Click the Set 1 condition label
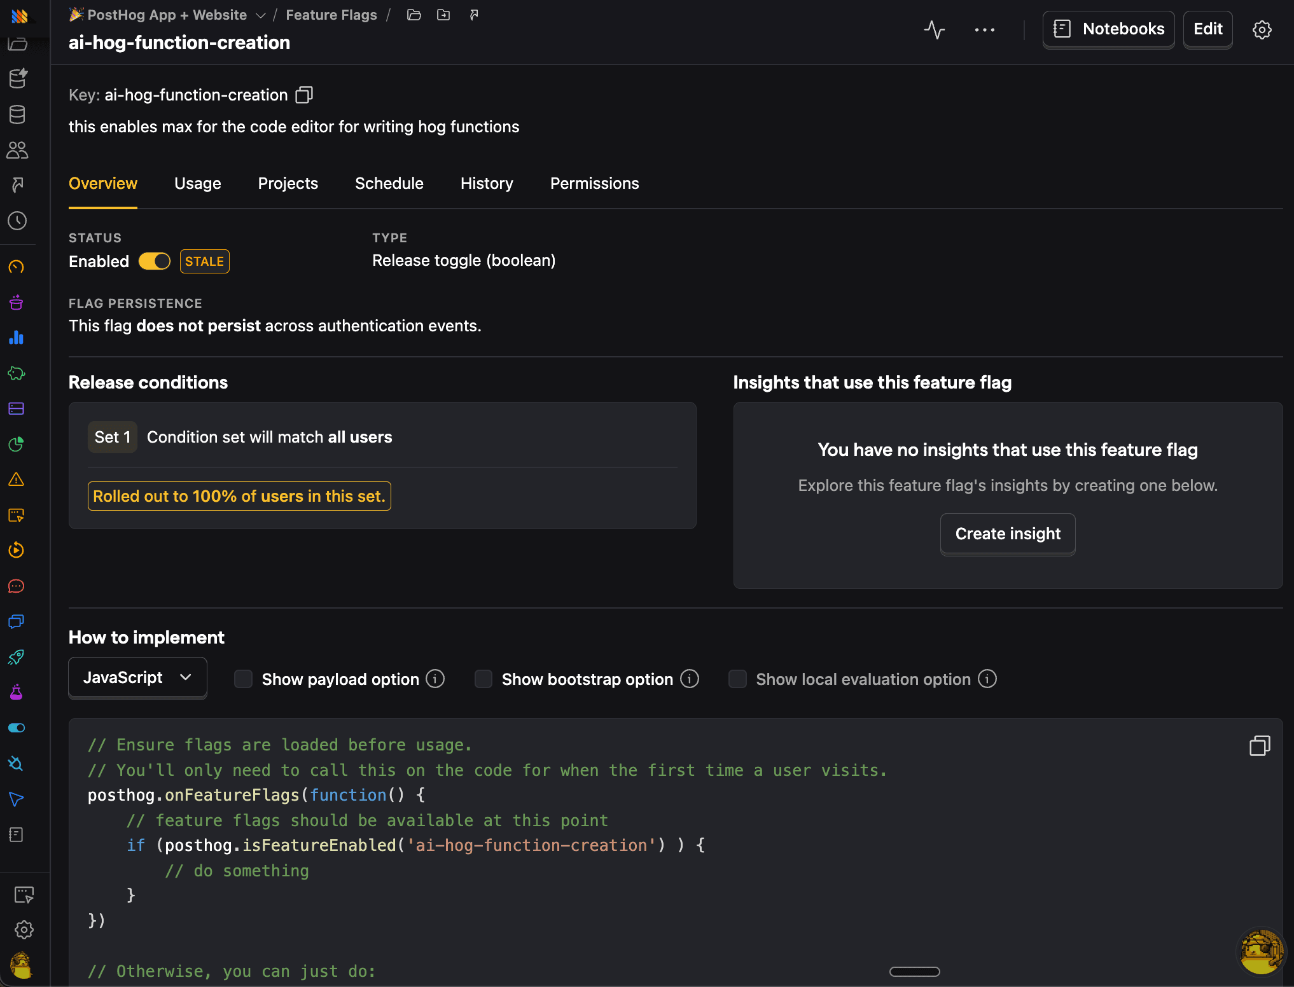 pos(113,437)
